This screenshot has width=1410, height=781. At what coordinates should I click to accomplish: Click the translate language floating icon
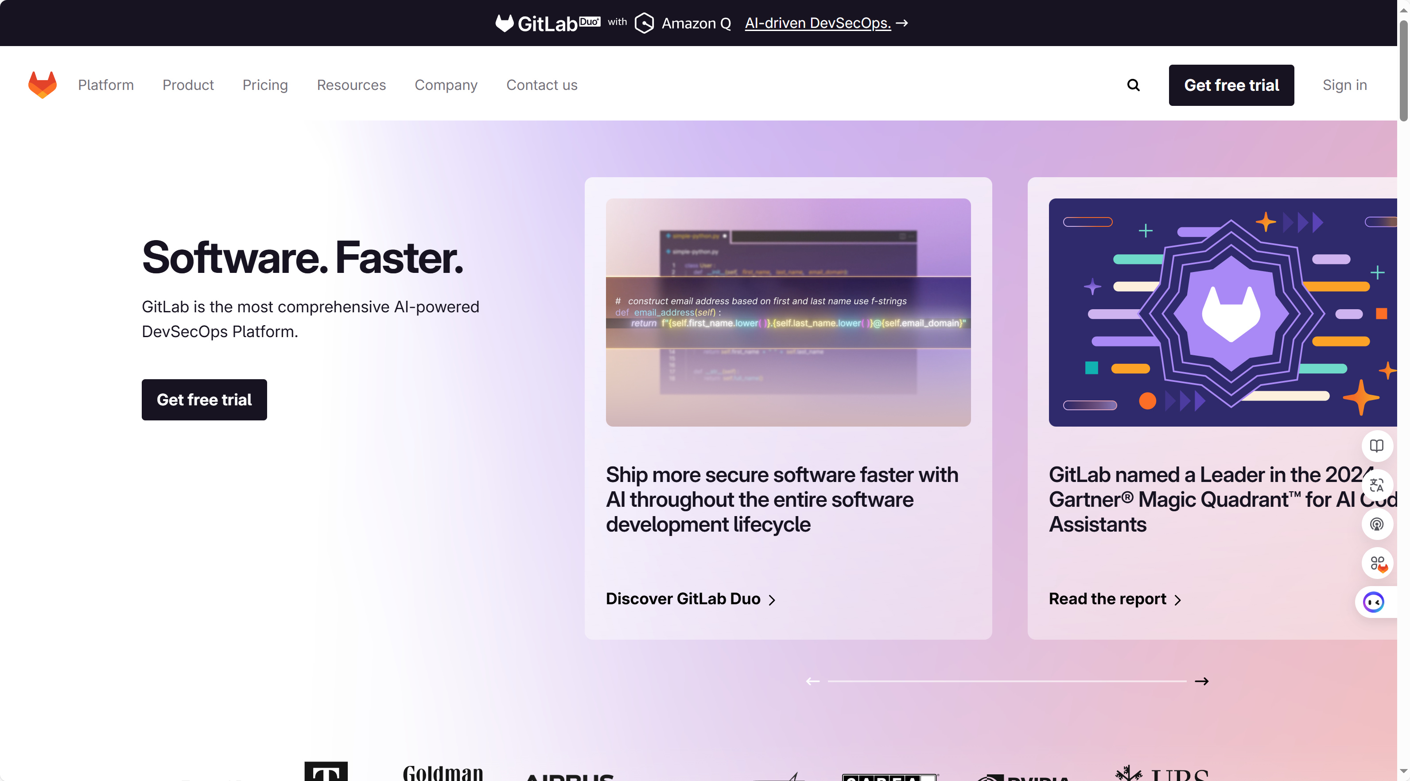coord(1377,485)
